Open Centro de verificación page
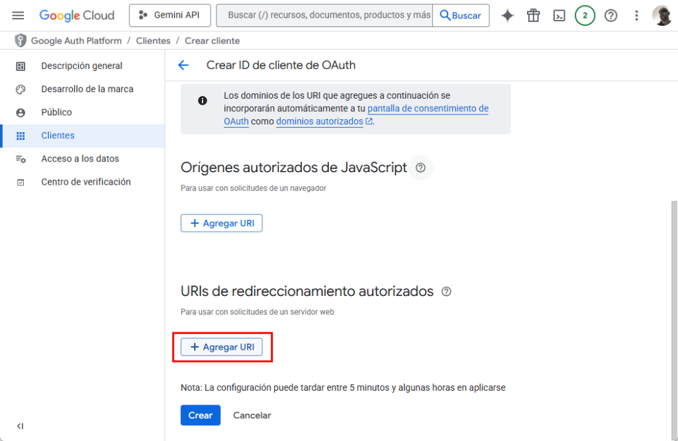678x441 pixels. pyautogui.click(x=86, y=182)
